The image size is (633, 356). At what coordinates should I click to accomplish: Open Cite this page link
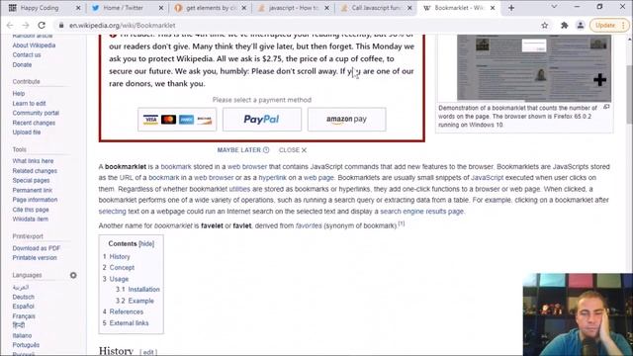[31, 210]
